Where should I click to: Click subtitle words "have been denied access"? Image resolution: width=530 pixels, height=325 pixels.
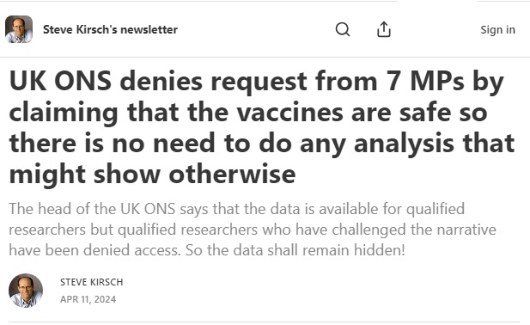[94, 250]
